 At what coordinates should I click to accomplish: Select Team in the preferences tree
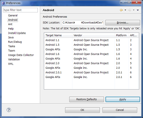click(12, 50)
